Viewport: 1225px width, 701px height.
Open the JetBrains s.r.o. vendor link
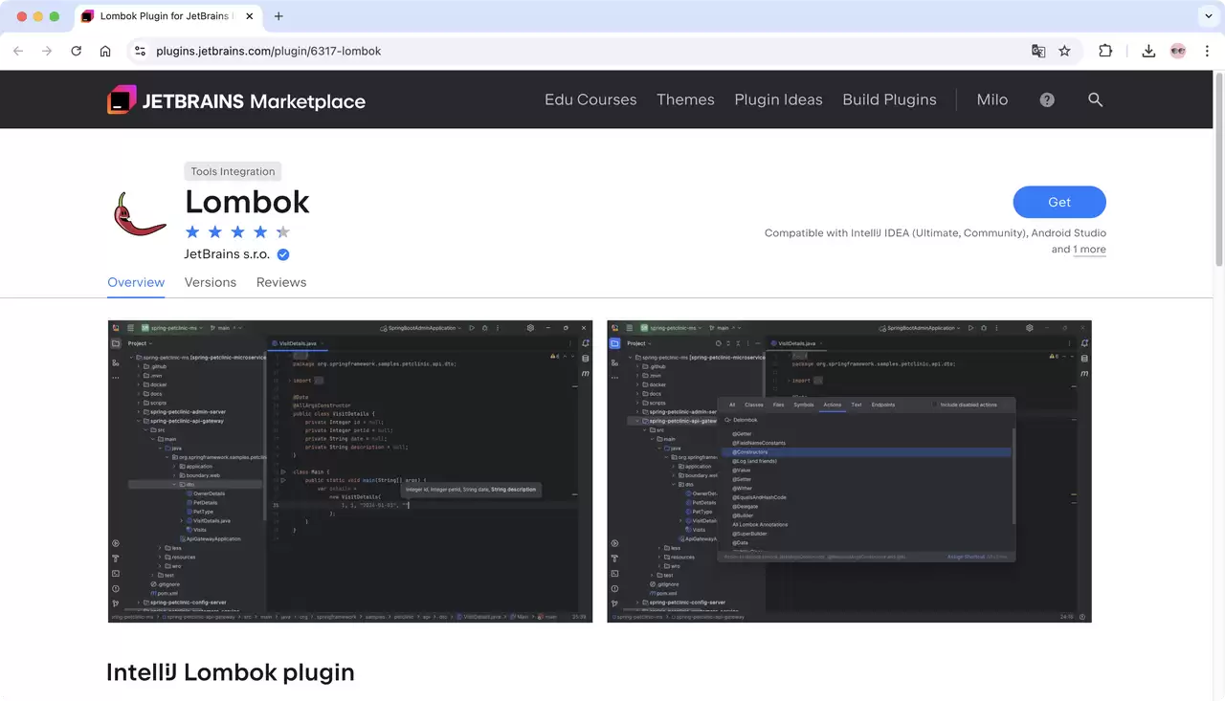click(x=227, y=254)
